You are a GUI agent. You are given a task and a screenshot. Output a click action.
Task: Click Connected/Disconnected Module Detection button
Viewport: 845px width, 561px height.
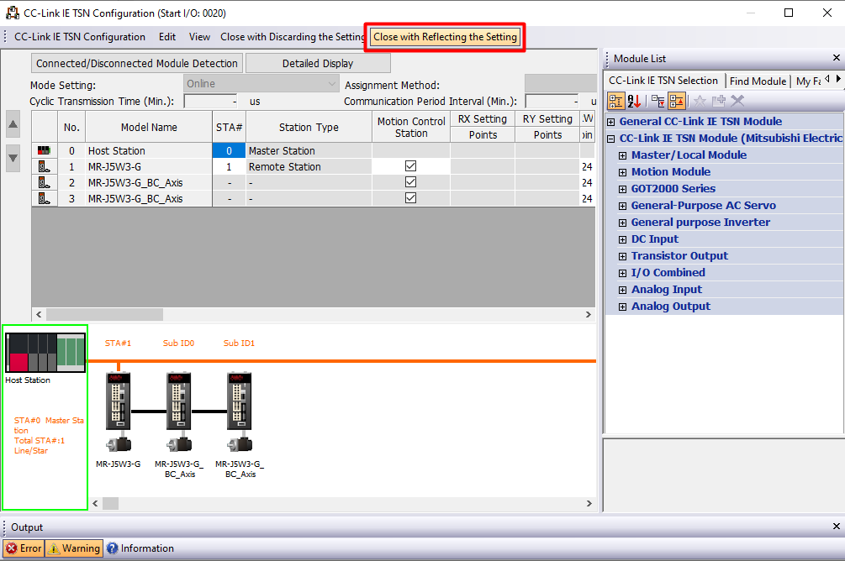137,63
